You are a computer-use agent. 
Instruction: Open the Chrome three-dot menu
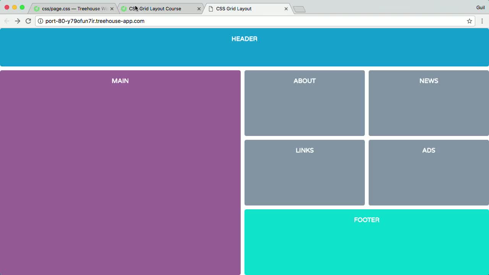click(482, 21)
